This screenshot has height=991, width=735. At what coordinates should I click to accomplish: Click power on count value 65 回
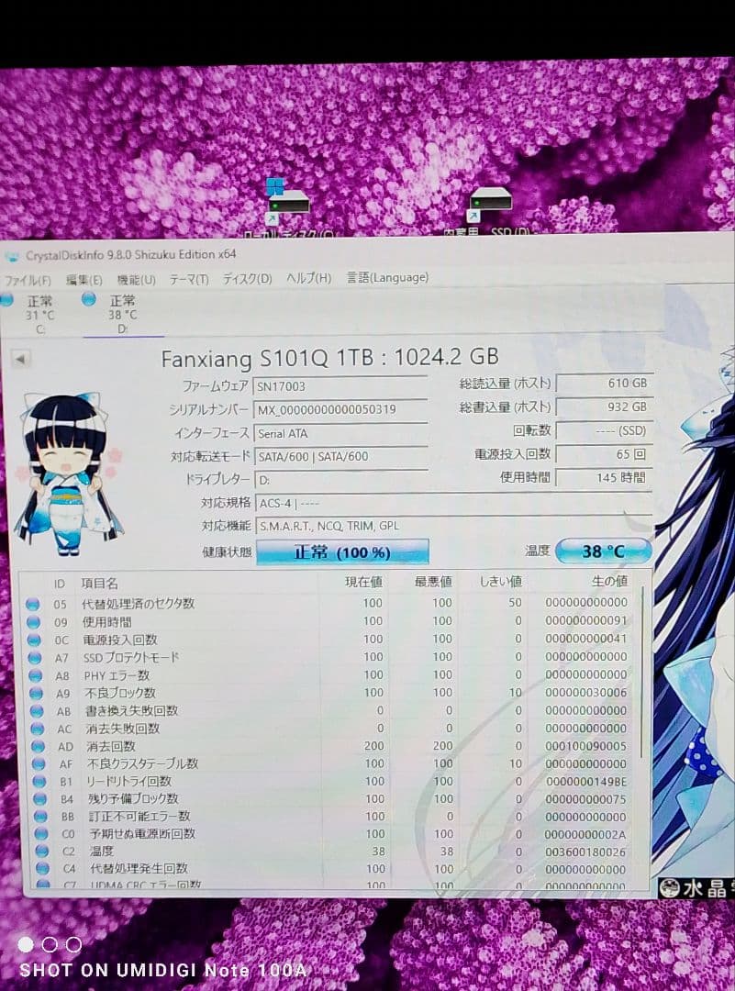pos(604,454)
